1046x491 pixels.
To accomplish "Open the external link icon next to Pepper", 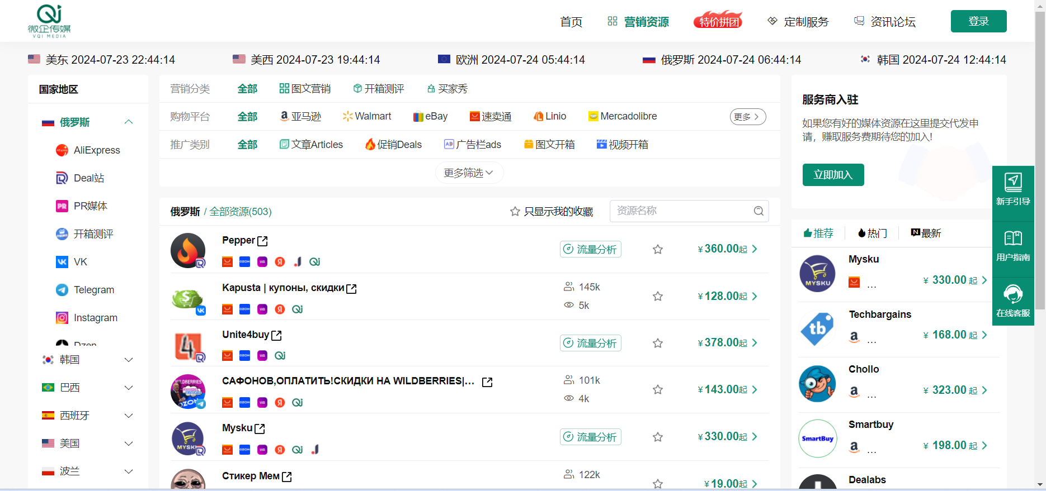I will click(262, 241).
